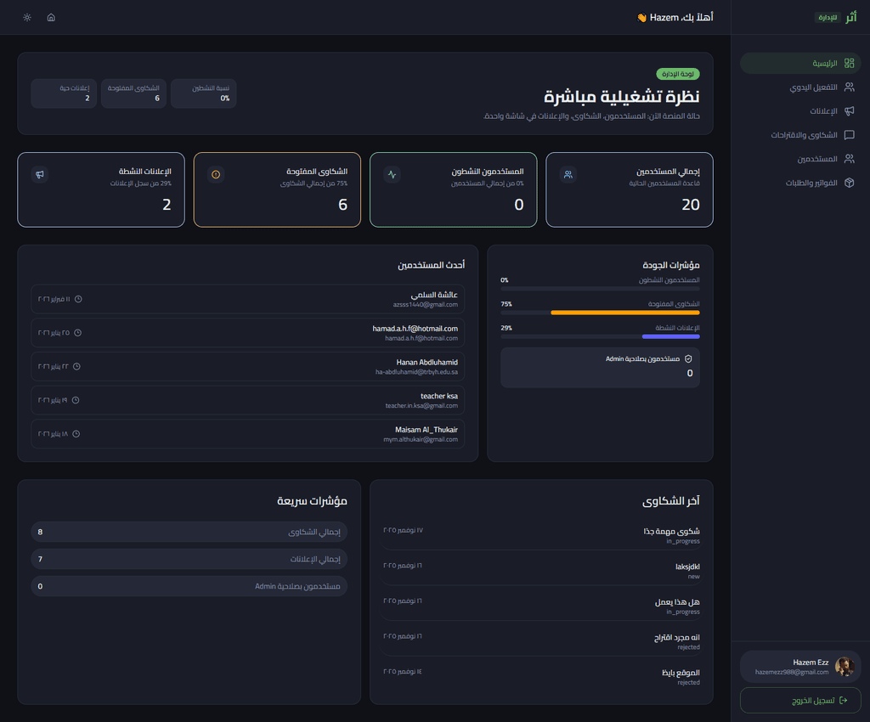
Task: Toggle light/dark theme sun icon
Action: [x=27, y=17]
